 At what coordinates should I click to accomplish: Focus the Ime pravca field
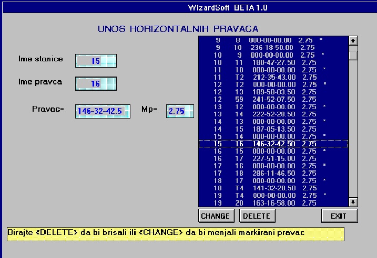(x=96, y=84)
